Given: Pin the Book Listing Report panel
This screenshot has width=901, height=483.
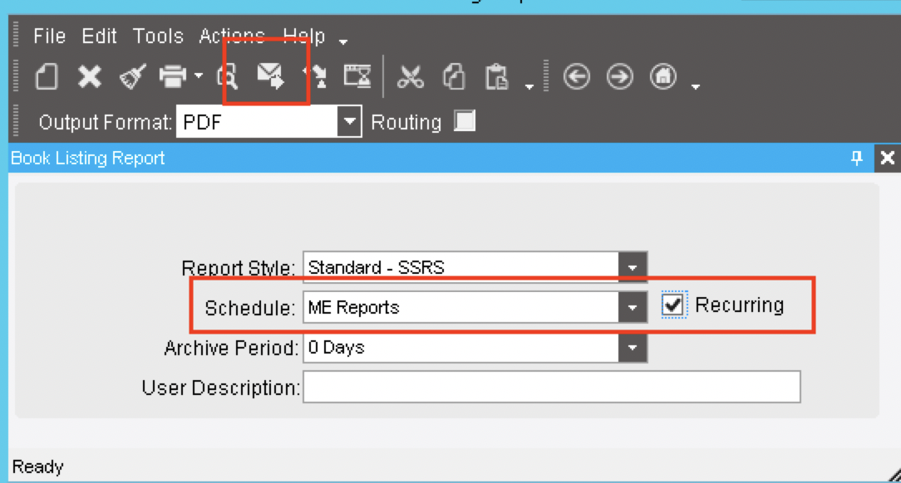Looking at the screenshot, I should [x=857, y=158].
